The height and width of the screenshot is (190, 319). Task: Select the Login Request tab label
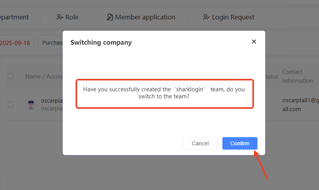[233, 17]
